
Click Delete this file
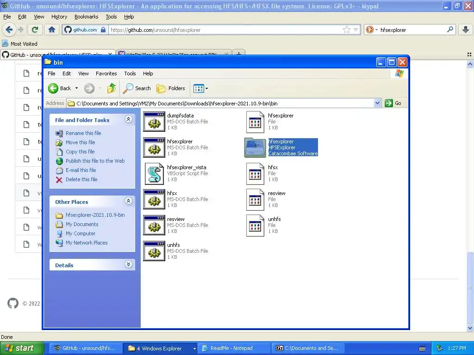81,179
